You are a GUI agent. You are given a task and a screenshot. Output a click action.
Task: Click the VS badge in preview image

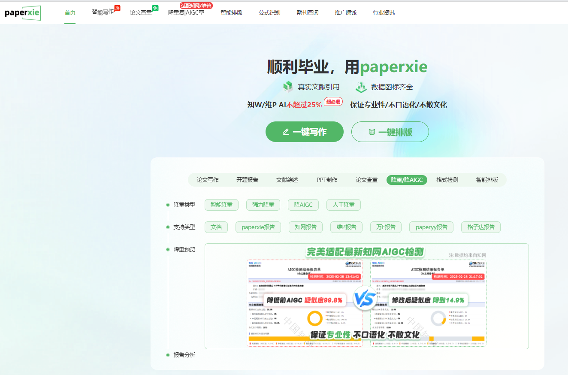[366, 299]
